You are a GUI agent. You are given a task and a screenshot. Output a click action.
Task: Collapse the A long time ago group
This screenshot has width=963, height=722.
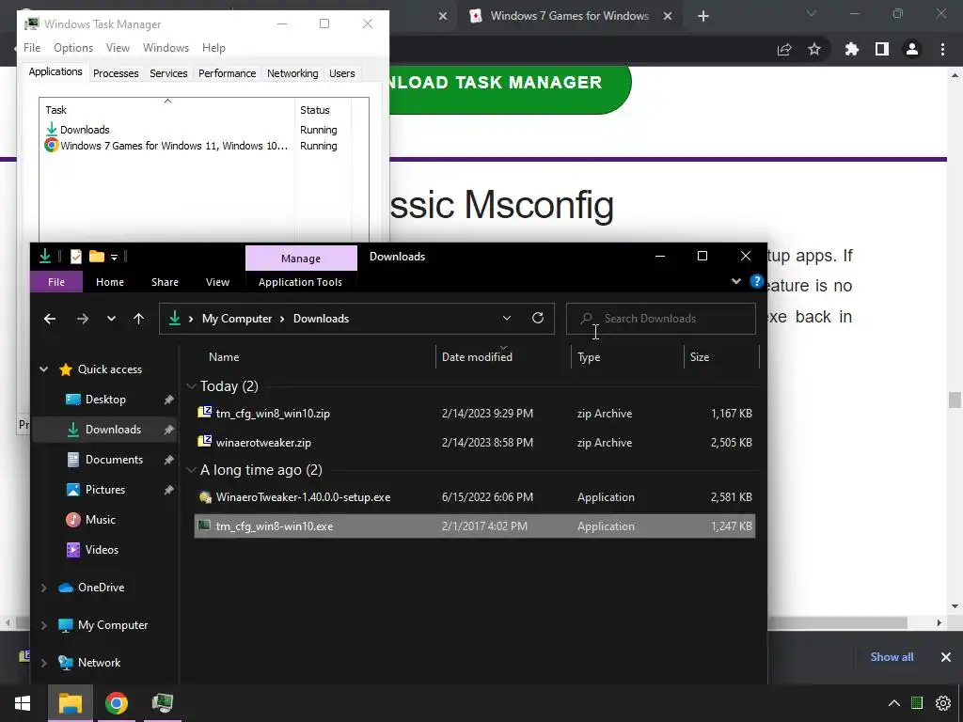(191, 470)
